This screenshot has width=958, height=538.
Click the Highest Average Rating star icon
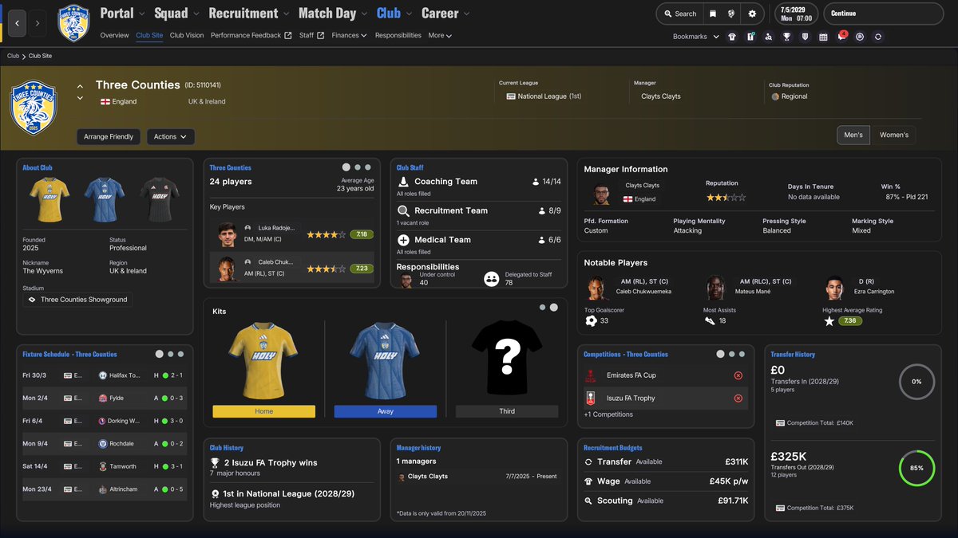click(x=829, y=320)
